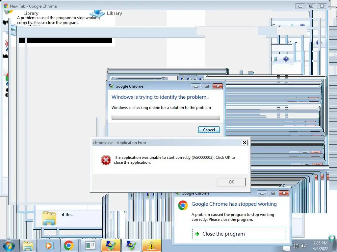Select the folder icon beside '4 ite...'
The width and height of the screenshot is (337, 252).
[49, 218]
